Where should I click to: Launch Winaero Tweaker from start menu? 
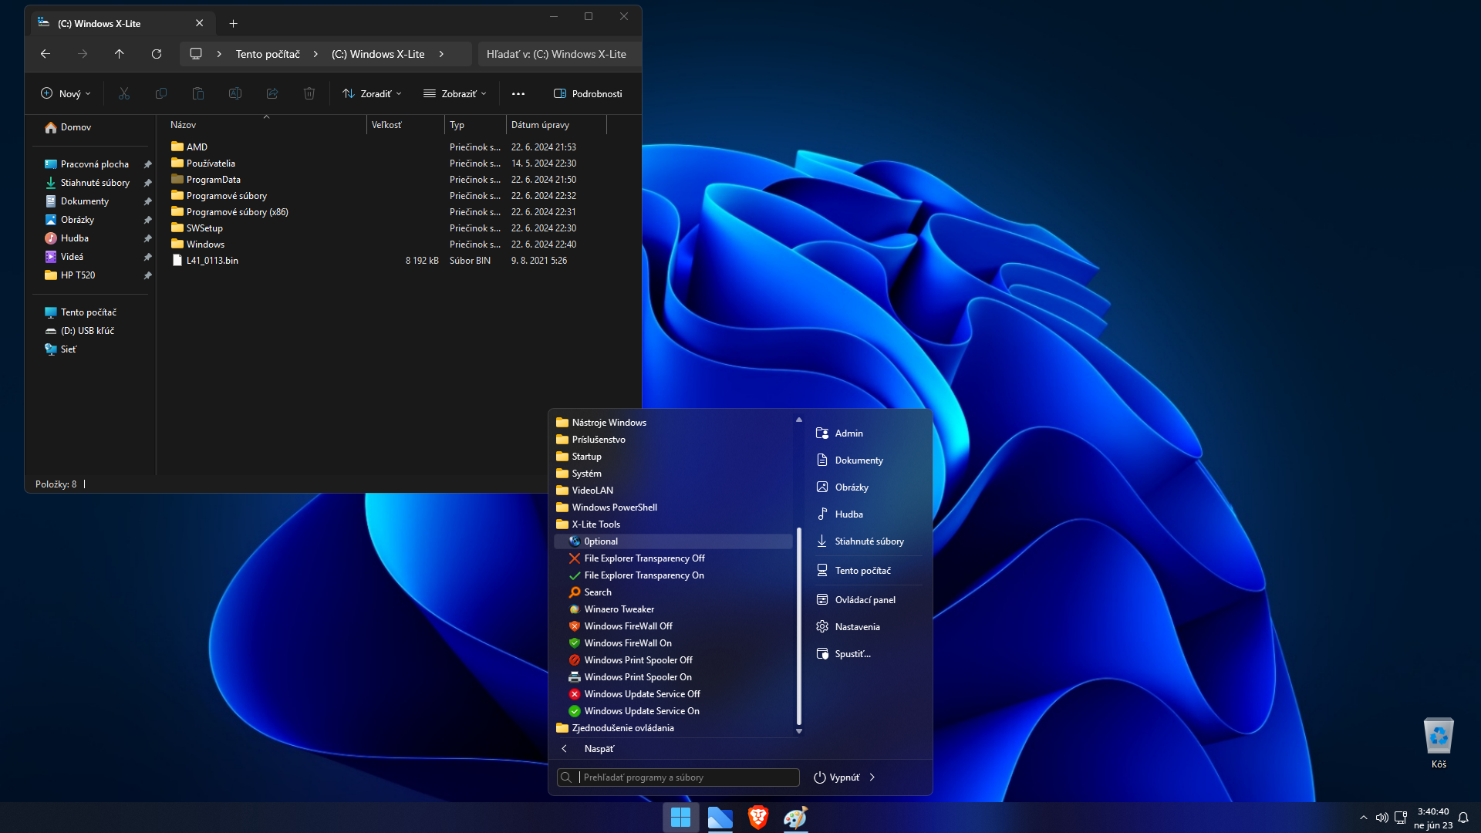click(x=619, y=609)
